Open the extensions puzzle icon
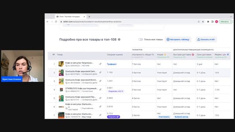This screenshot has height=132, width=235. pyautogui.click(x=208, y=22)
